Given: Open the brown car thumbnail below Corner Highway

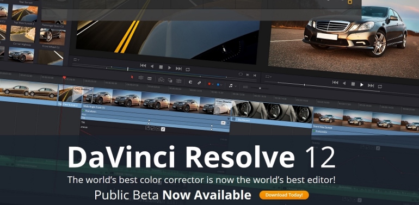Looking at the screenshot, I should tap(21, 55).
